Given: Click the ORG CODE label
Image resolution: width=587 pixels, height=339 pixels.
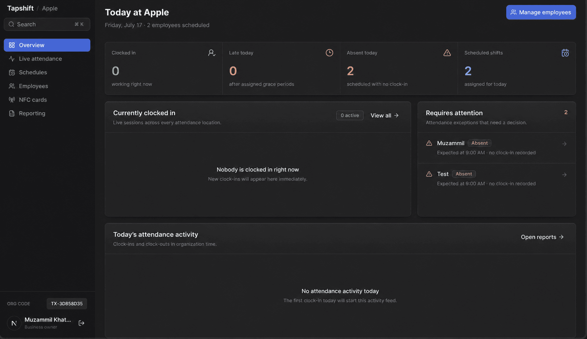Looking at the screenshot, I should point(18,304).
